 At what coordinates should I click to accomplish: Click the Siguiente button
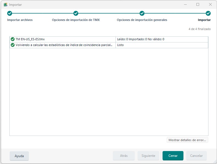pyautogui.click(x=148, y=156)
